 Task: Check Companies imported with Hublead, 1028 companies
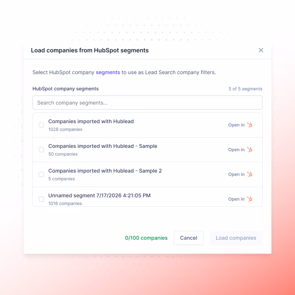pos(41,125)
